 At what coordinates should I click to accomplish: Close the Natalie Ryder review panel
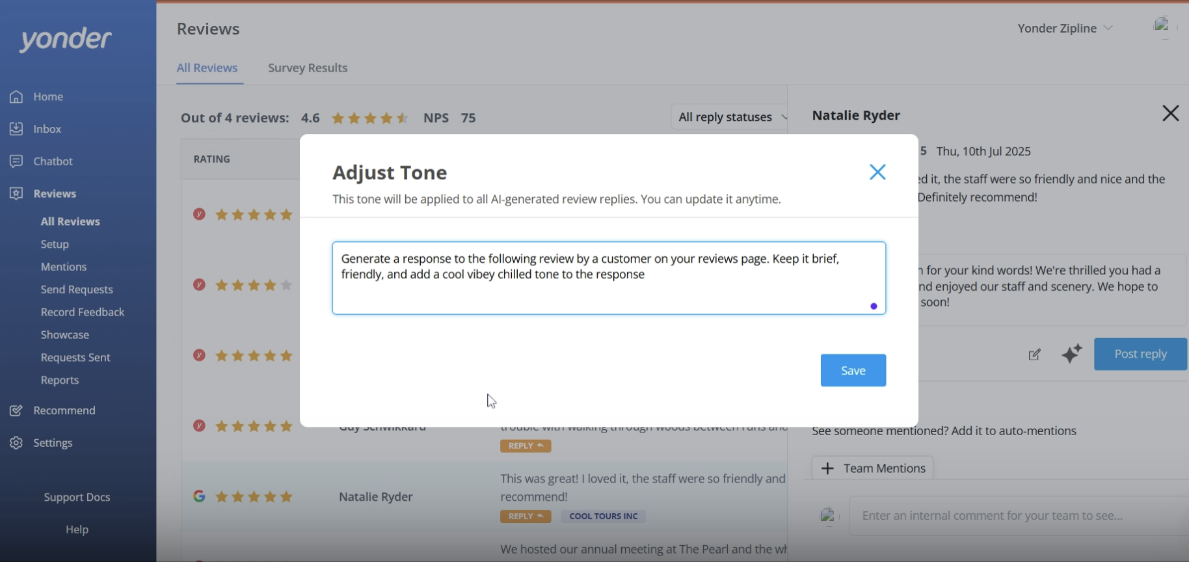click(1170, 114)
